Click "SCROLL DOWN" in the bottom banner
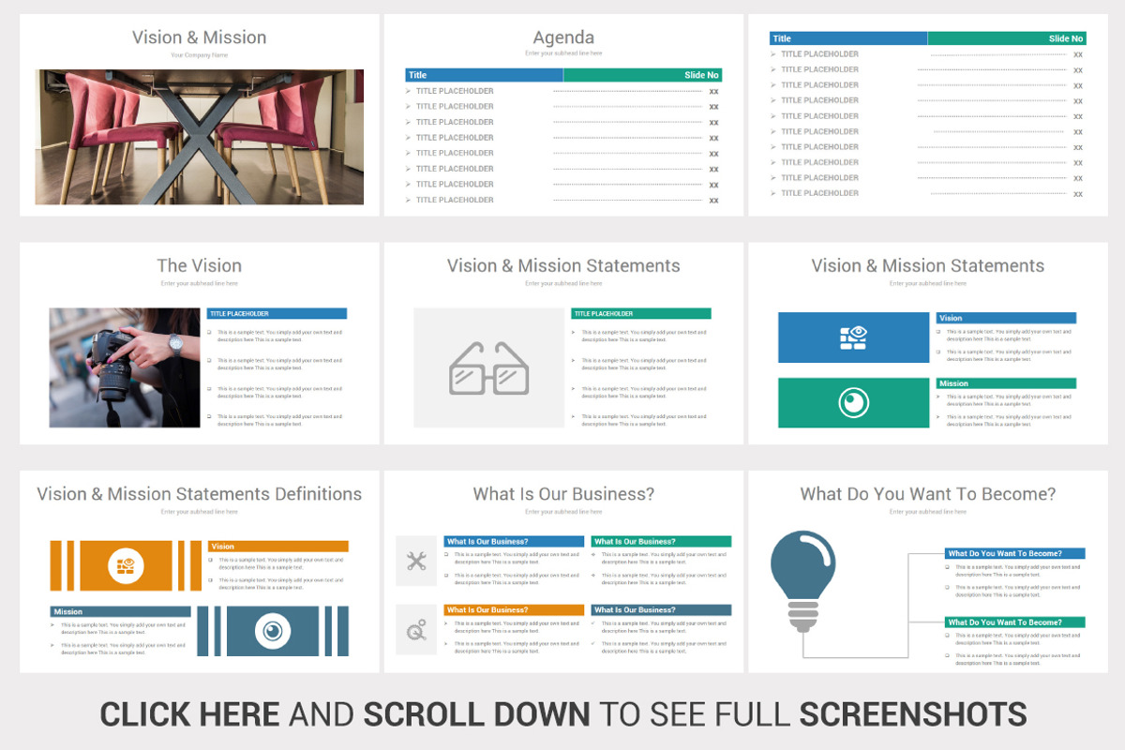The width and height of the screenshot is (1125, 750). (x=477, y=714)
